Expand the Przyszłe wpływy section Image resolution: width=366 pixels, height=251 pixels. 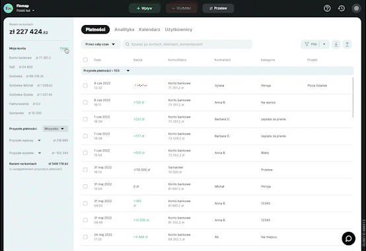click(39, 141)
